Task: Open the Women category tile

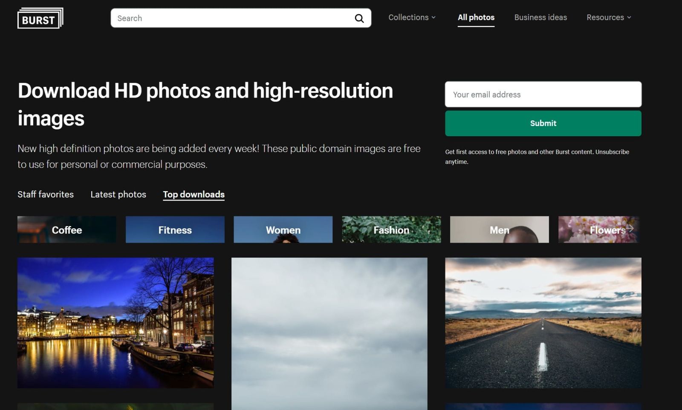Action: coord(283,230)
